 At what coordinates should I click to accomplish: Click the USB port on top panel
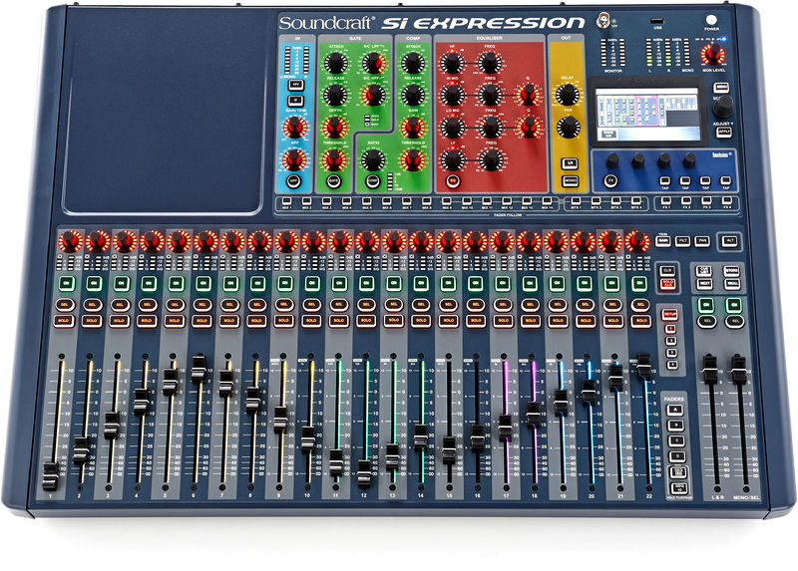coord(656,21)
